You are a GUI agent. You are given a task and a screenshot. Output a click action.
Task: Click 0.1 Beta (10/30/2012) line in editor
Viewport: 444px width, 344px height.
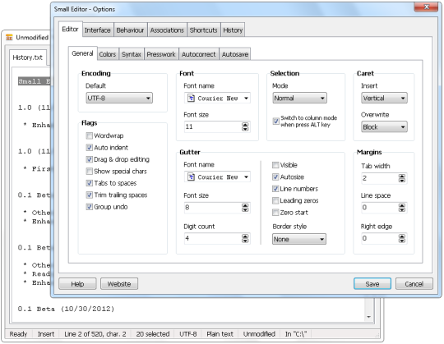pos(66,309)
